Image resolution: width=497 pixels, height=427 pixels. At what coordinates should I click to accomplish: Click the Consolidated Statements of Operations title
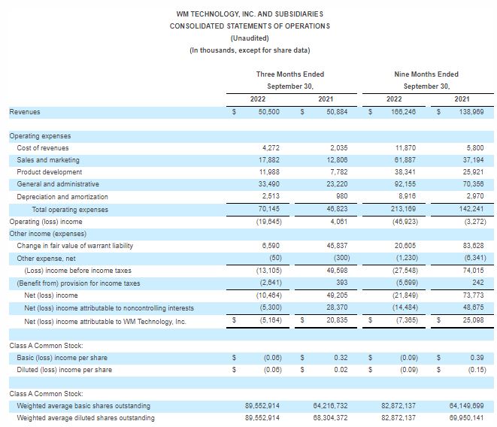point(249,26)
